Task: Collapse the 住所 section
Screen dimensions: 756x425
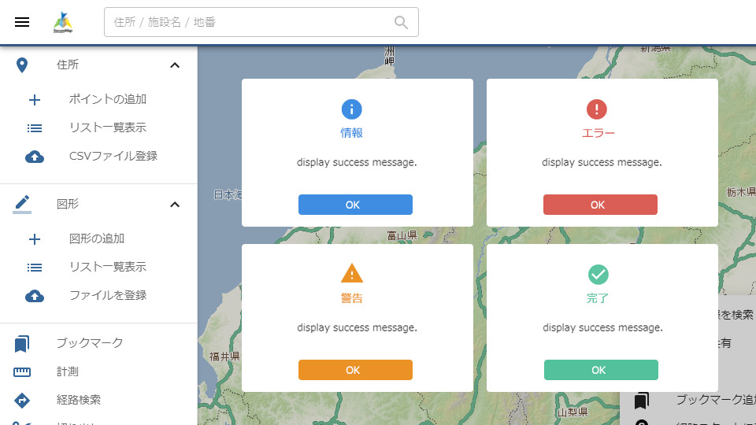Action: pyautogui.click(x=175, y=65)
